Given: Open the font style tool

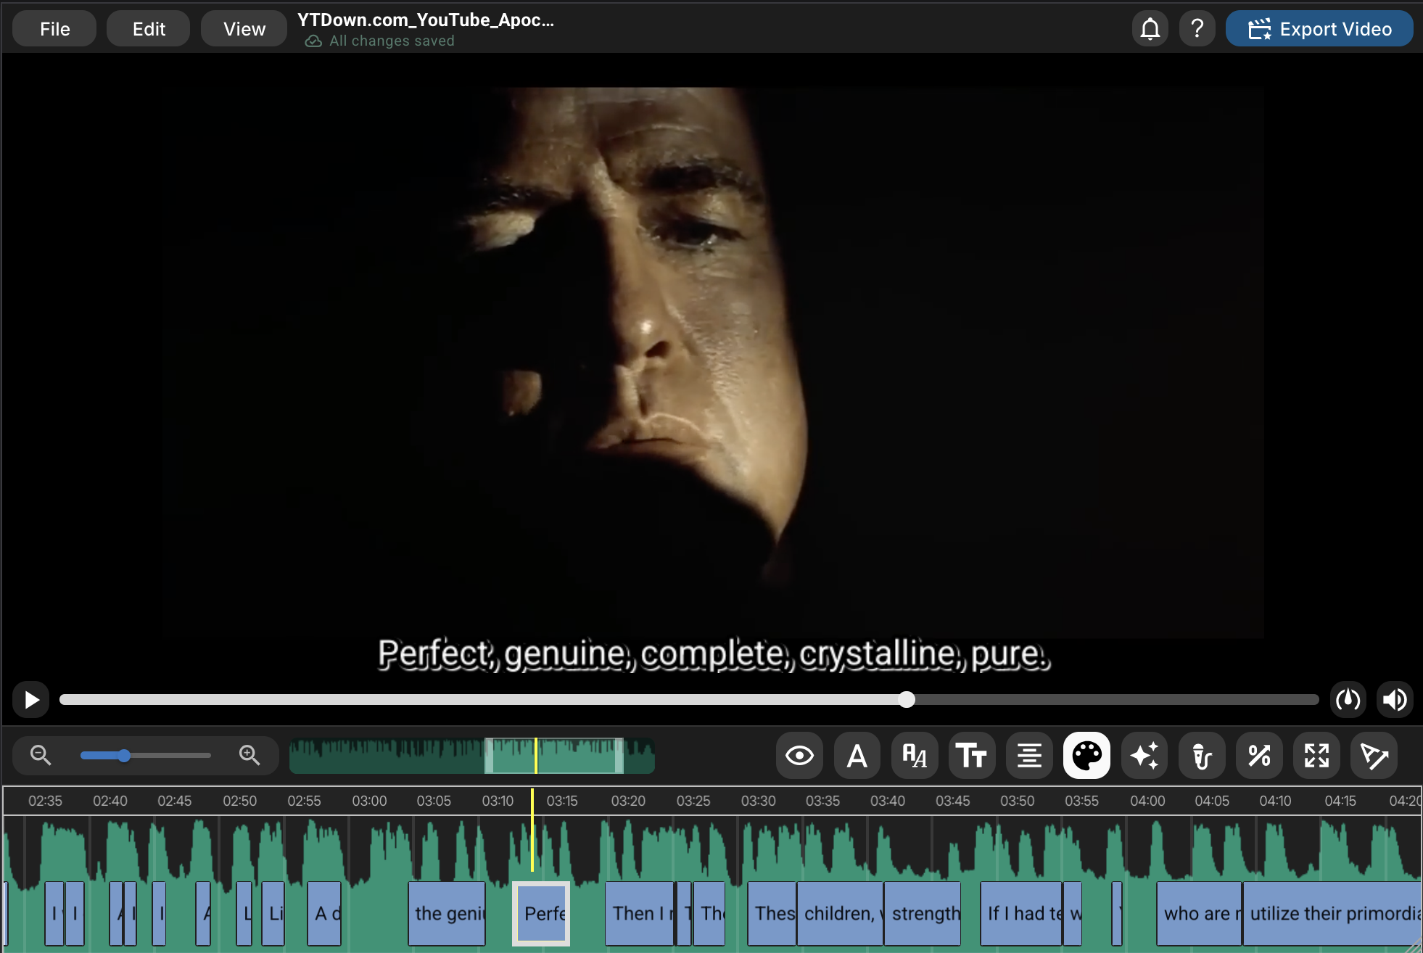Looking at the screenshot, I should 915,756.
